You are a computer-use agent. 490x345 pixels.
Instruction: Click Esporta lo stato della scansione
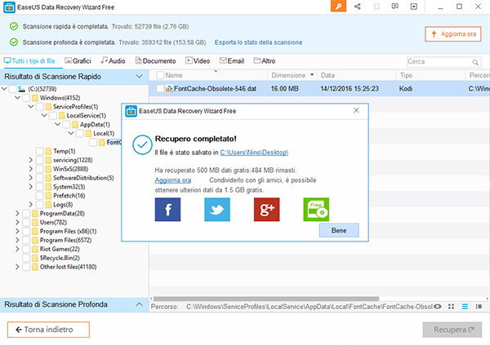click(x=258, y=42)
